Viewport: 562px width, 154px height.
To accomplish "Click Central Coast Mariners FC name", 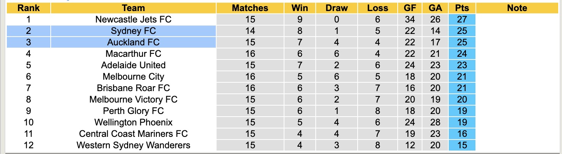I will click(133, 134).
